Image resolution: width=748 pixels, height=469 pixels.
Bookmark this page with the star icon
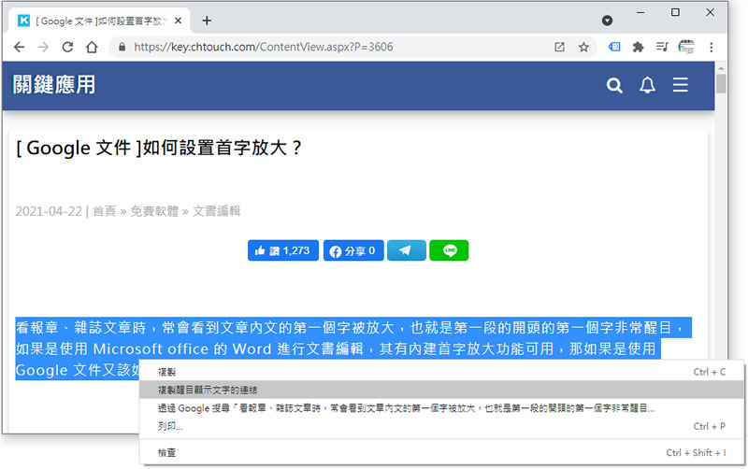click(x=583, y=47)
